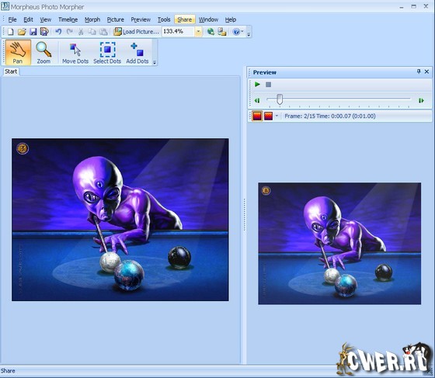Open the Timeline menu

[x=68, y=19]
